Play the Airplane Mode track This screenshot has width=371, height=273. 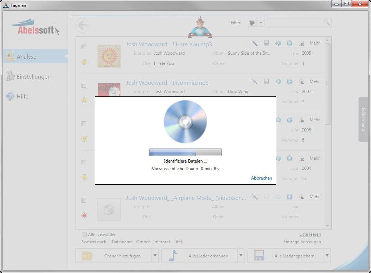(x=289, y=197)
